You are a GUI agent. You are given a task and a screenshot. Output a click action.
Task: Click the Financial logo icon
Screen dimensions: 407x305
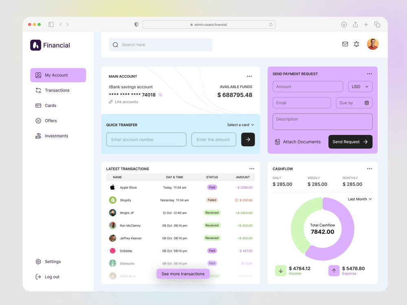(35, 45)
